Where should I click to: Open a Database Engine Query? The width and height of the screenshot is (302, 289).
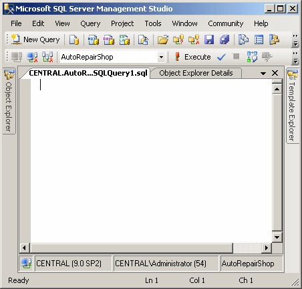coord(74,39)
